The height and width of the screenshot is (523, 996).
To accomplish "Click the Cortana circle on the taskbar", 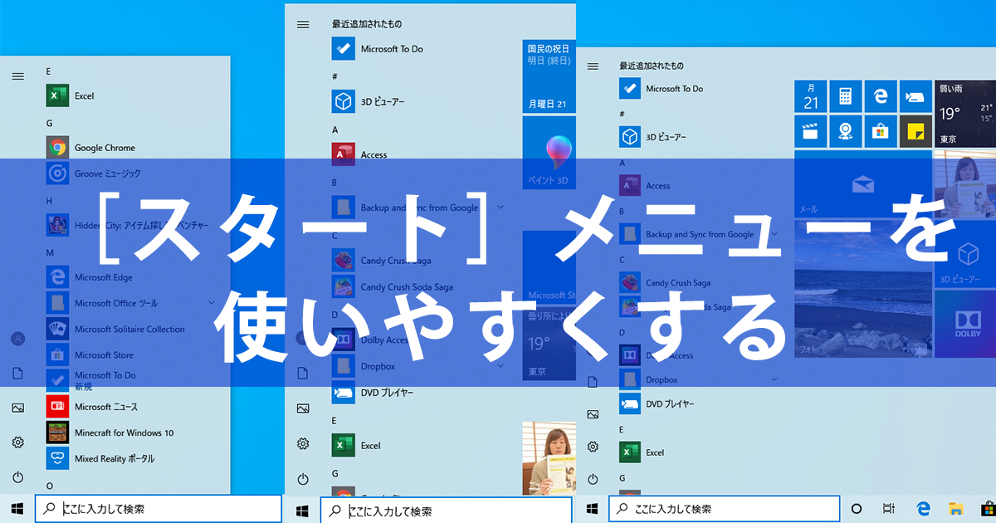I will [857, 508].
